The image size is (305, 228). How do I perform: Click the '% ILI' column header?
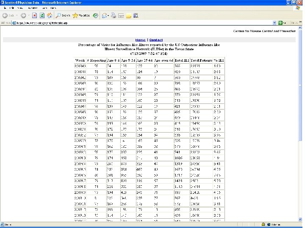[219, 60]
